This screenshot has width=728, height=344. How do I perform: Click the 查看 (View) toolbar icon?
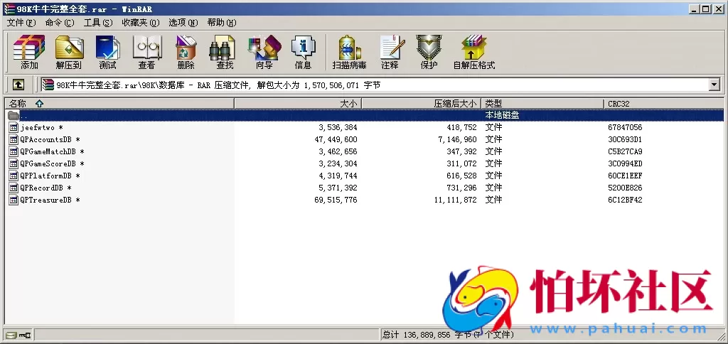[146, 52]
